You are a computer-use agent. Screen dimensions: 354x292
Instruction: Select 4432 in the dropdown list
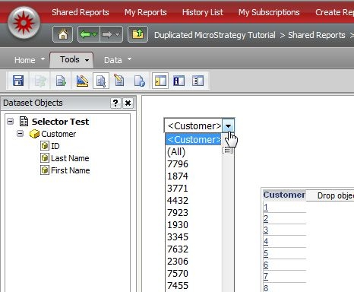[x=194, y=200]
